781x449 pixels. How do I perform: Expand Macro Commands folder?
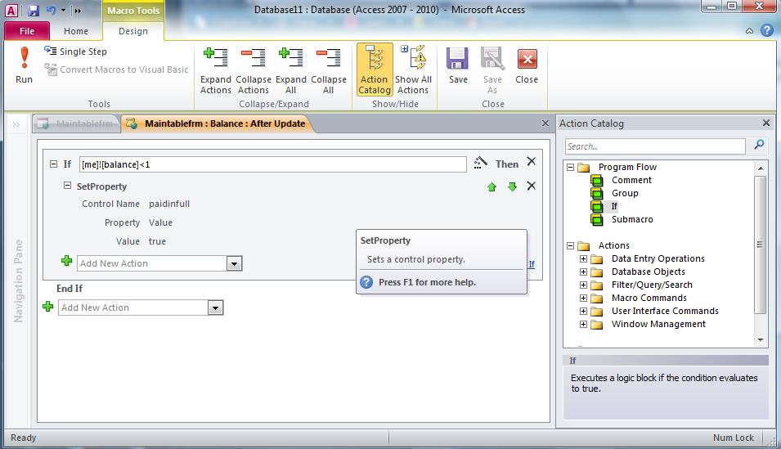tap(583, 298)
